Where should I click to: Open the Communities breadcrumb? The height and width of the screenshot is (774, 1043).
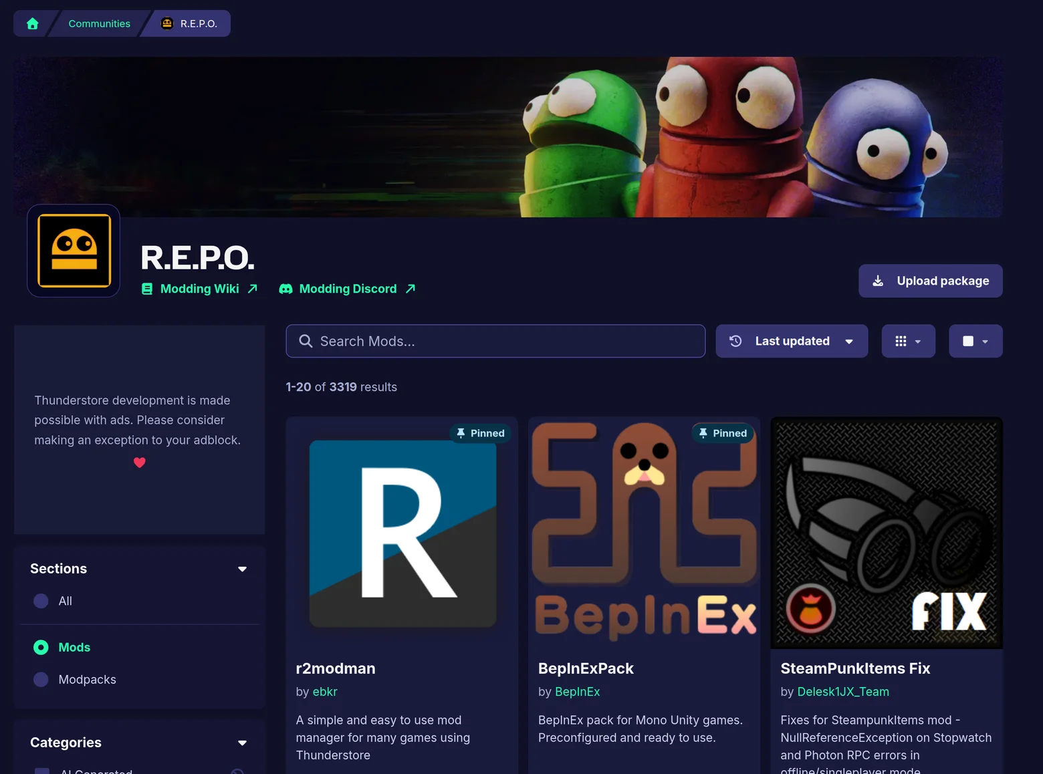99,23
